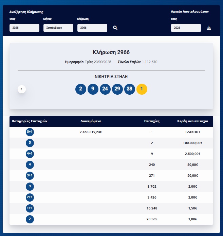Go to previous draw with left arrow
223x236 pixels.
click(x=21, y=89)
